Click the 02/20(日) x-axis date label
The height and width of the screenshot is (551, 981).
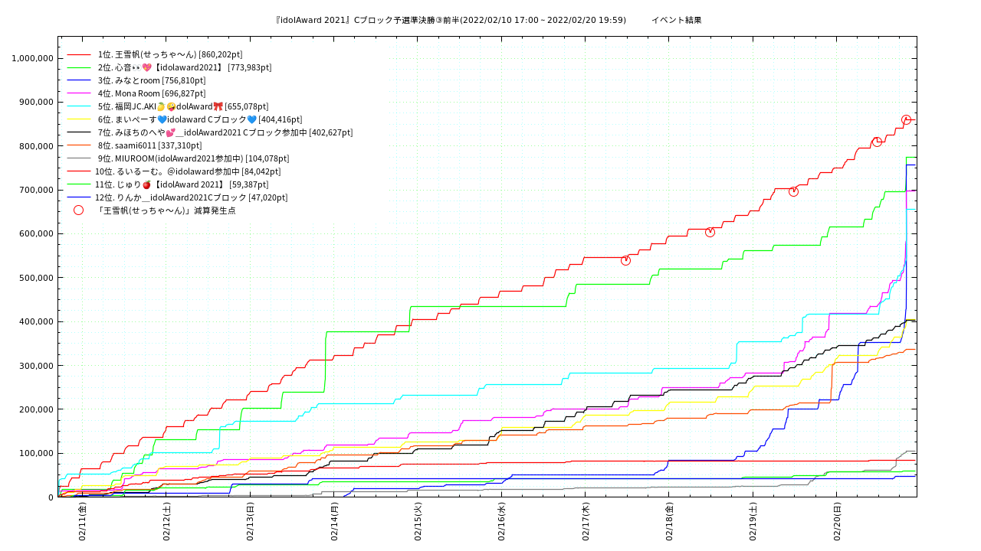coord(837,521)
